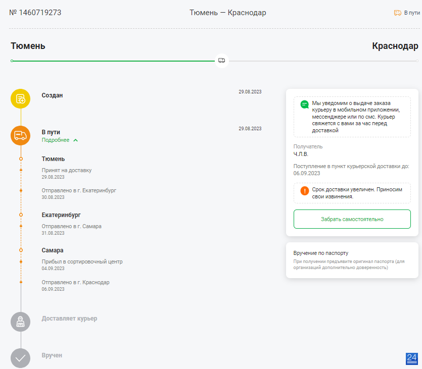Click the orange exclamation warning icon
Viewport: 422px width, 369px height.
304,191
